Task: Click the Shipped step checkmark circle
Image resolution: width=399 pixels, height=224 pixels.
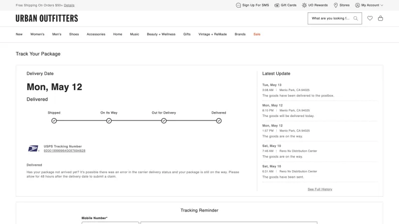Action: [54, 120]
